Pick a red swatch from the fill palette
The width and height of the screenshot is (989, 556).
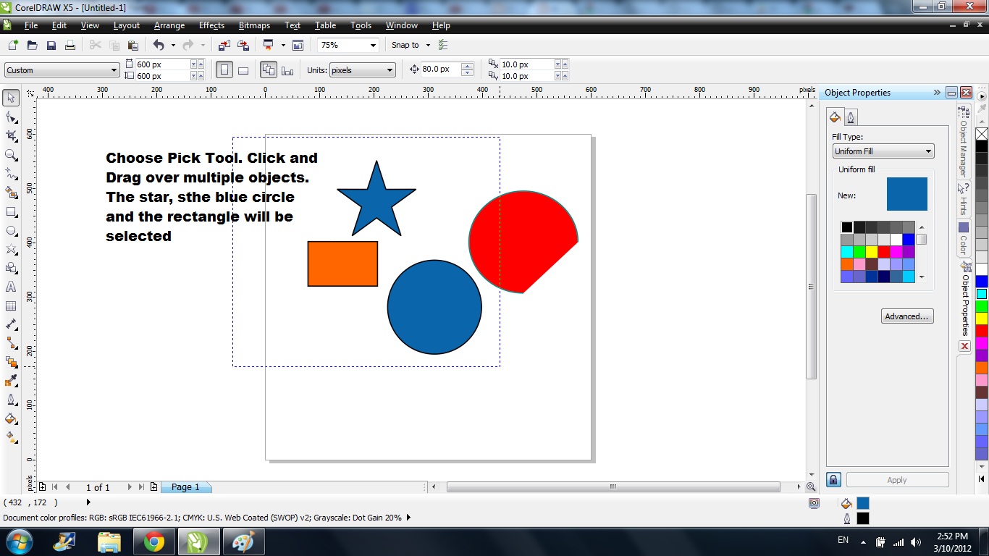click(884, 252)
